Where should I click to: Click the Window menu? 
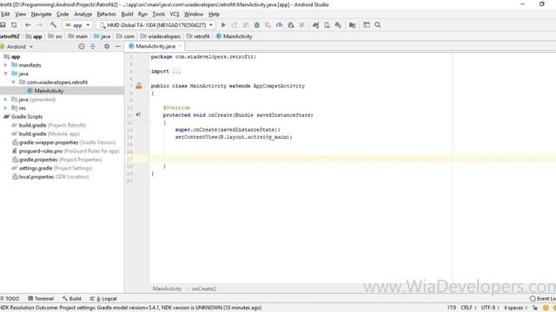point(193,14)
